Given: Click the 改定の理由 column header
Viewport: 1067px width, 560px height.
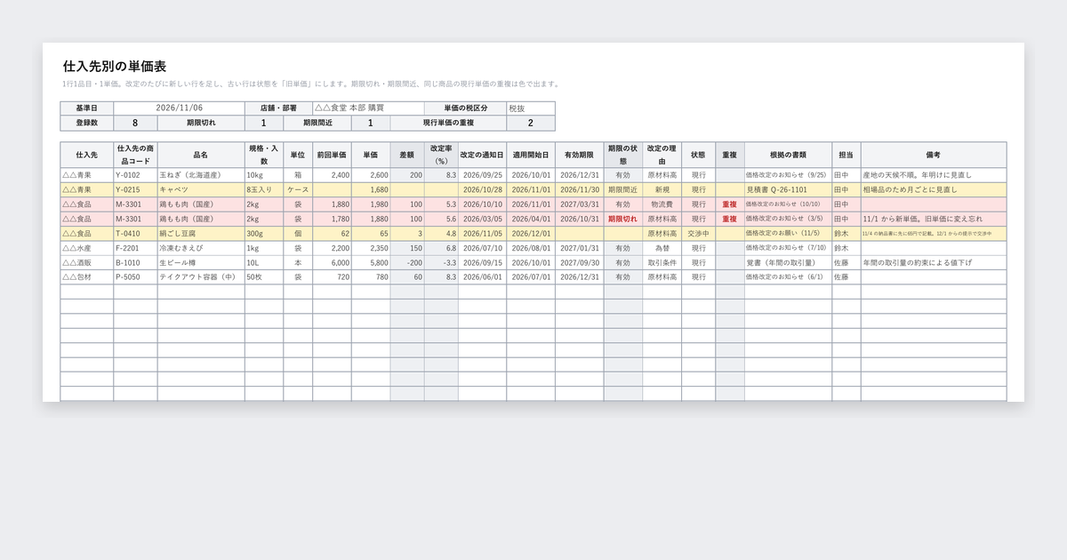Looking at the screenshot, I should [662, 155].
